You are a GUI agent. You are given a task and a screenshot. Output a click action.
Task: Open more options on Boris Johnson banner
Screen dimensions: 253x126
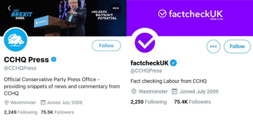116,8
